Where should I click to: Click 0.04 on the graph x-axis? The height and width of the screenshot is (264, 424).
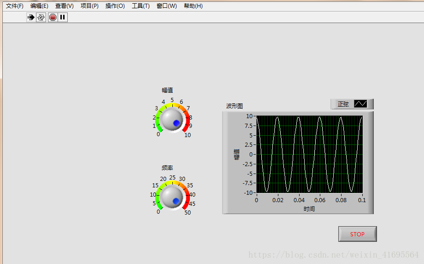click(x=299, y=200)
